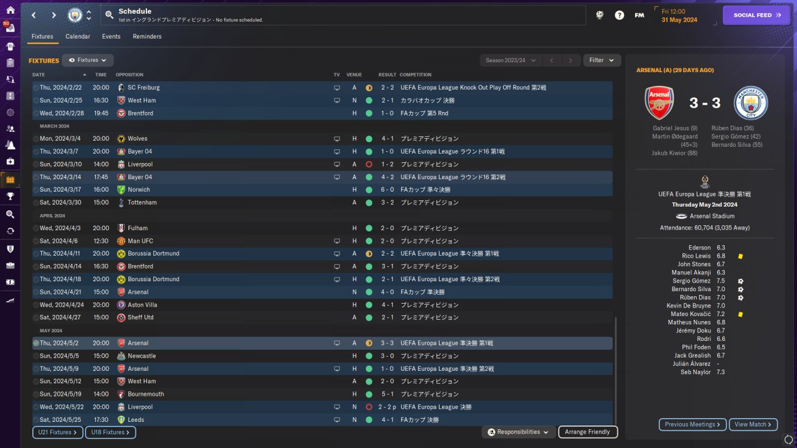Open U21 Fixtures
The height and width of the screenshot is (448, 797).
[x=58, y=432]
